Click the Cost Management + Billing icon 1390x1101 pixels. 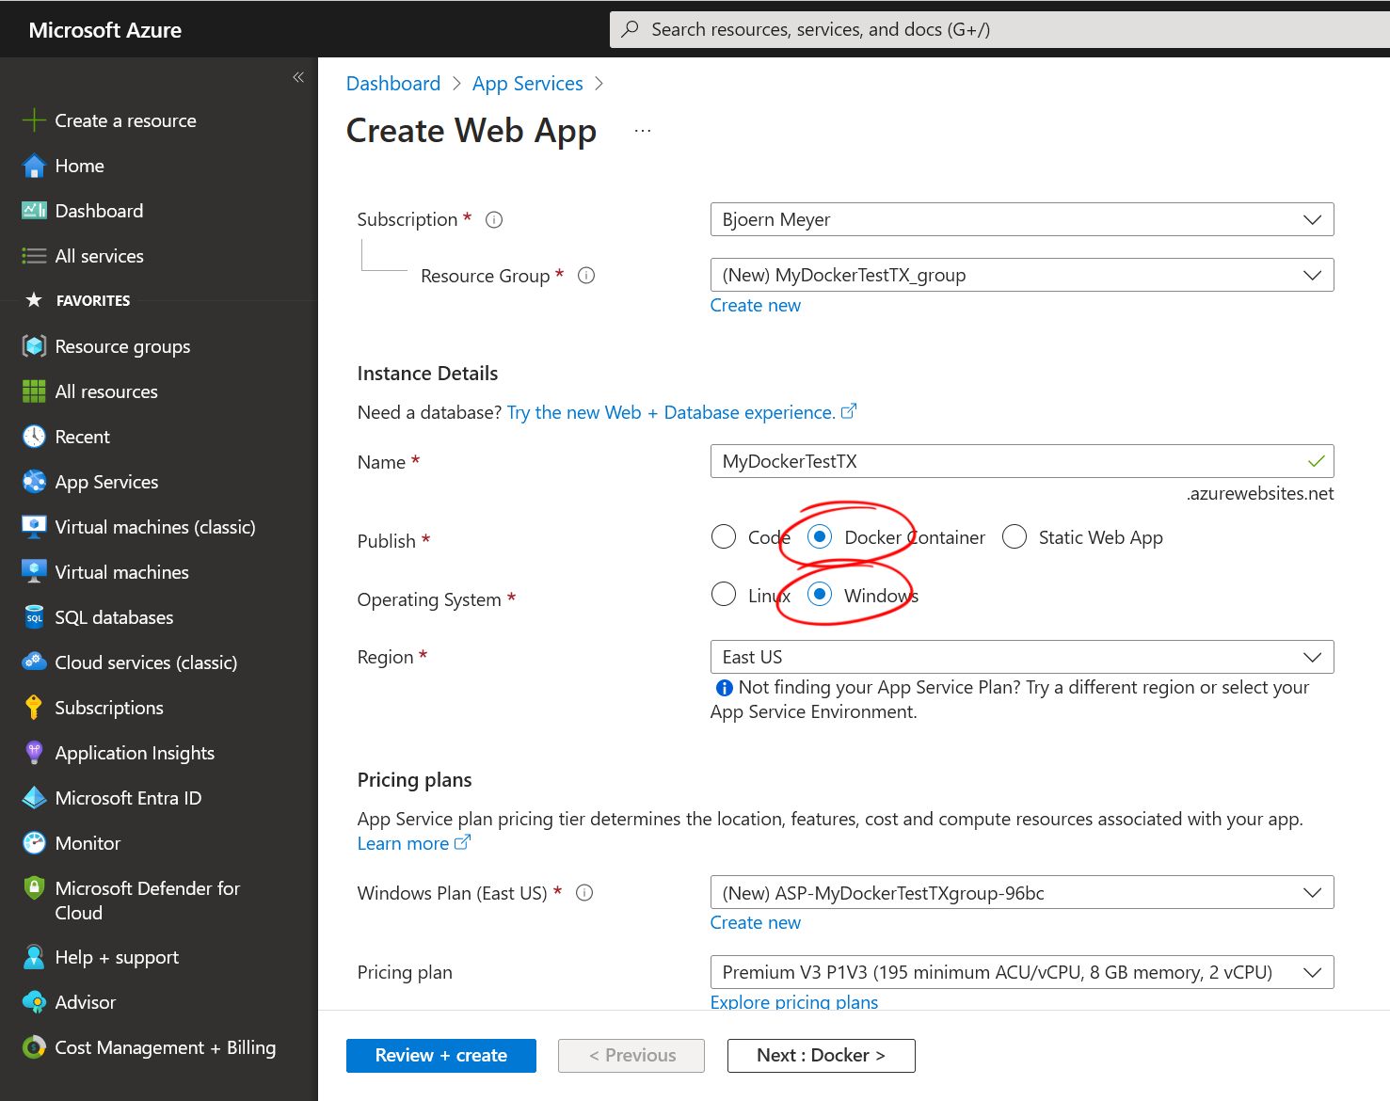[x=34, y=1047]
